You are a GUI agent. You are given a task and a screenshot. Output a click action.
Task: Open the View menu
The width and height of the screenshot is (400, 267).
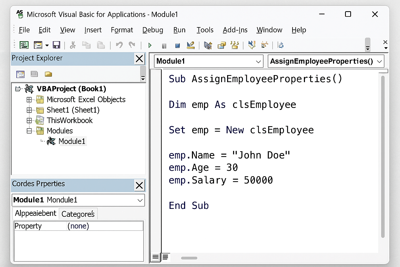68,30
